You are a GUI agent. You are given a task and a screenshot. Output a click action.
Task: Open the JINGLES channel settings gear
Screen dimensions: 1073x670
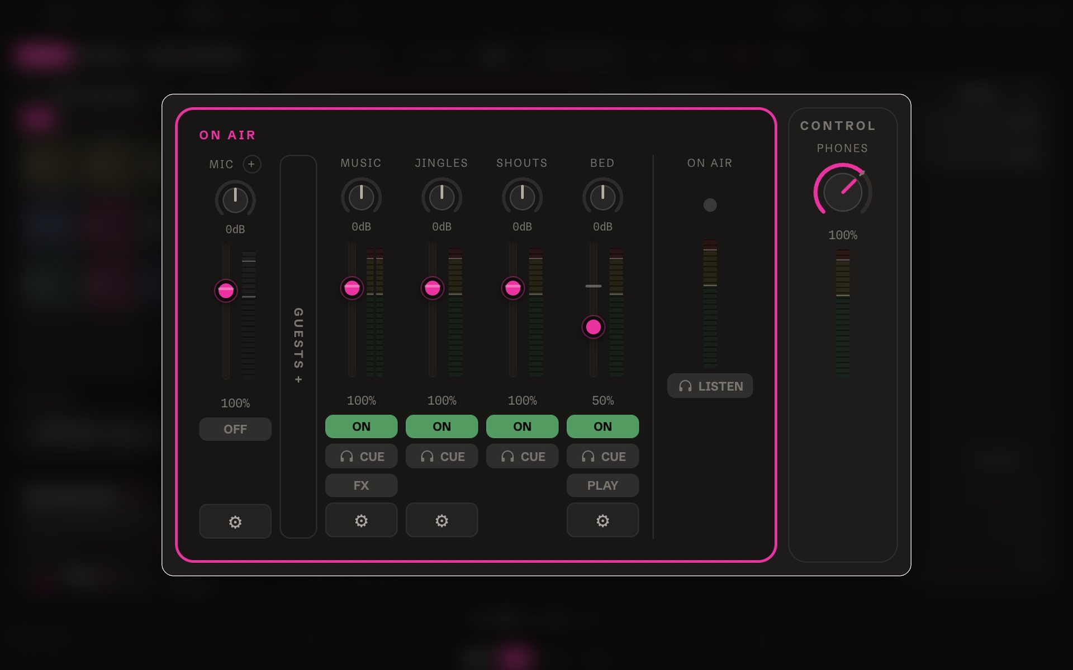pyautogui.click(x=441, y=520)
